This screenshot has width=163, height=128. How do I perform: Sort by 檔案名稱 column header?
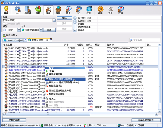33,45
